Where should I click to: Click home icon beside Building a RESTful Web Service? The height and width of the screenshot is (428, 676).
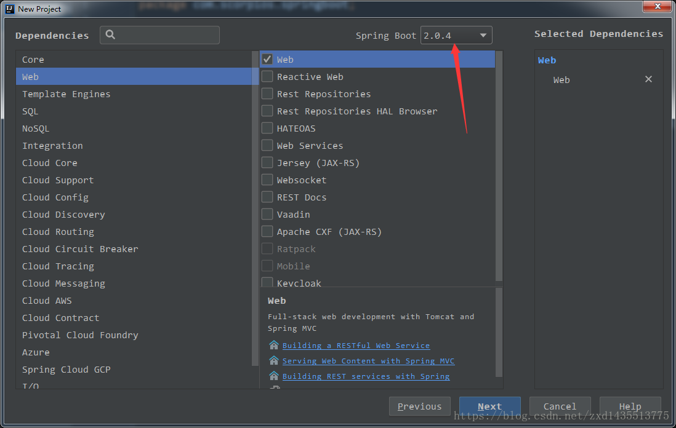[274, 345]
